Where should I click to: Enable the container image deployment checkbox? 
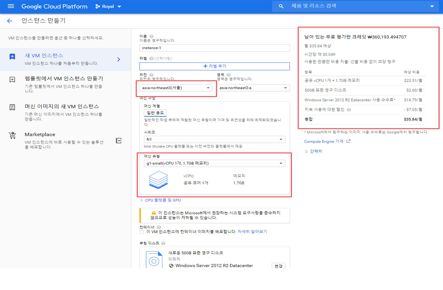pyautogui.click(x=141, y=232)
